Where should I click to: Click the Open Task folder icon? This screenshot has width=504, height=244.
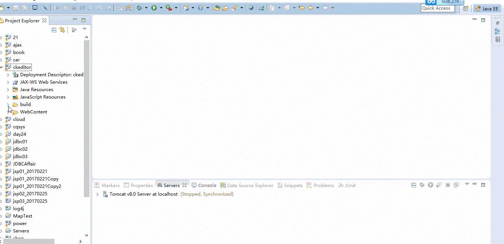tap(225, 8)
